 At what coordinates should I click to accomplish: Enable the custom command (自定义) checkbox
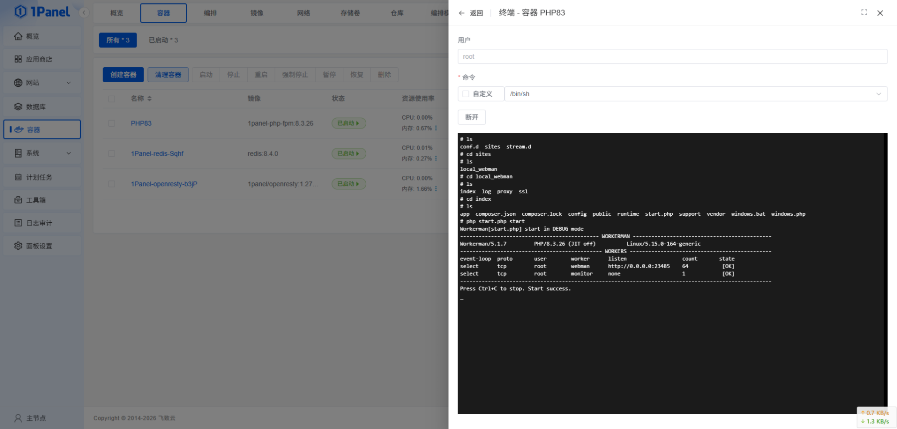point(466,94)
